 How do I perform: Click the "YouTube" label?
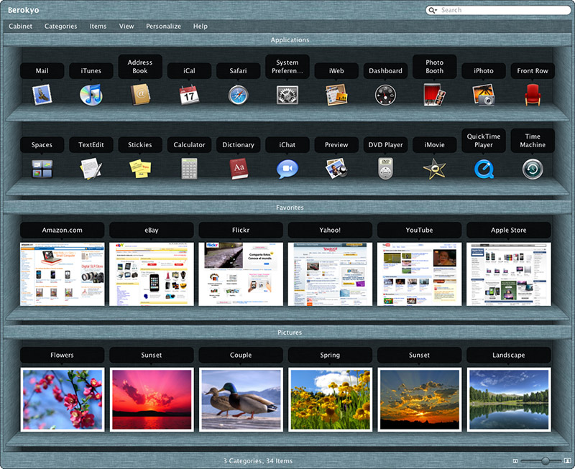419,230
